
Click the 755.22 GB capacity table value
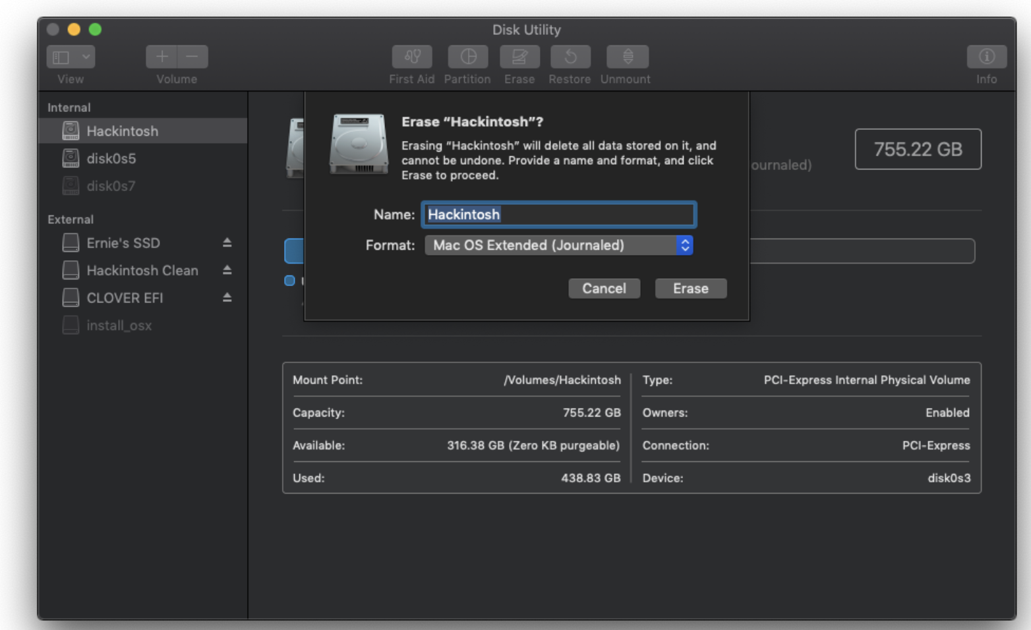pos(592,413)
